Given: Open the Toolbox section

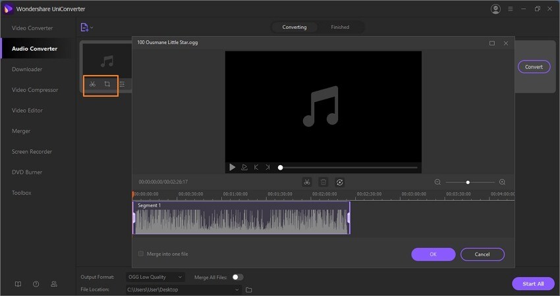Looking at the screenshot, I should (22, 193).
